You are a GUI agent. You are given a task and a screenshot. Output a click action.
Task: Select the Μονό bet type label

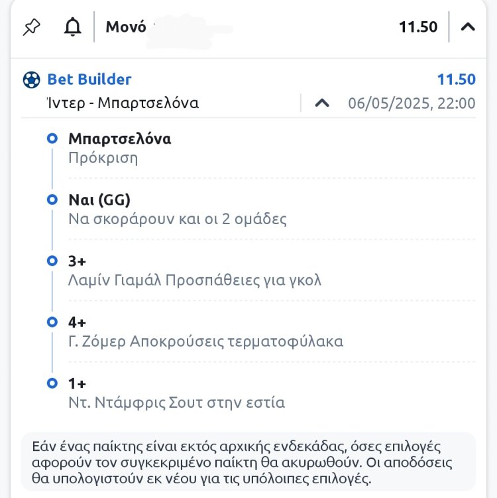point(126,27)
